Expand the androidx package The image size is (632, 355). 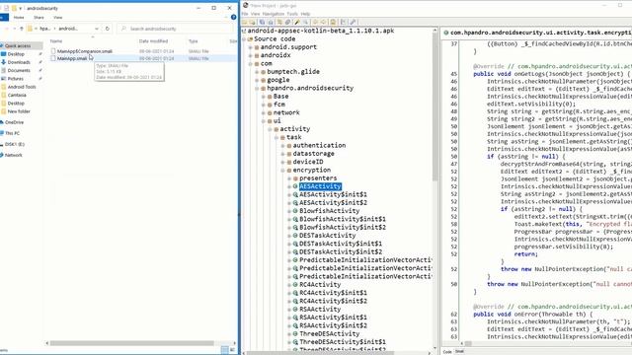coord(250,55)
